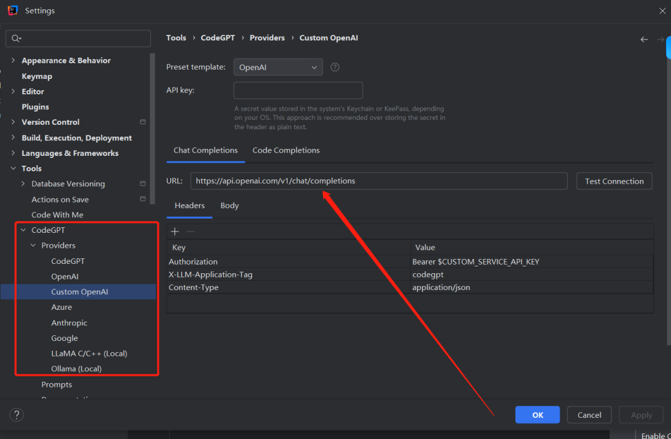The width and height of the screenshot is (671, 439).
Task: Click the Chat Completions URL field
Action: tap(378, 181)
